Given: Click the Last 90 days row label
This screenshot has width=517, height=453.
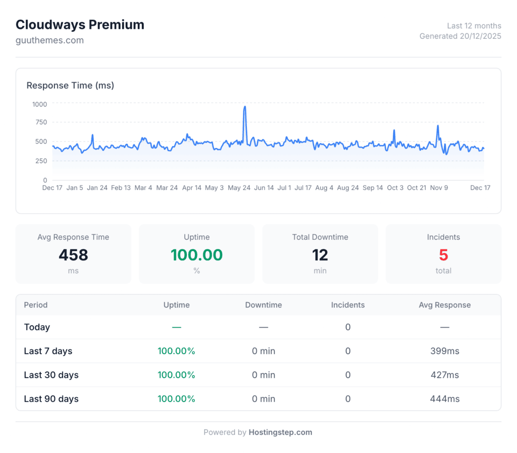Looking at the screenshot, I should tap(51, 399).
